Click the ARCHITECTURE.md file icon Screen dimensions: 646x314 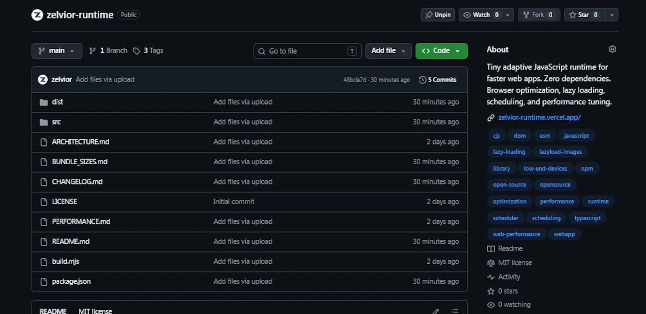[44, 142]
